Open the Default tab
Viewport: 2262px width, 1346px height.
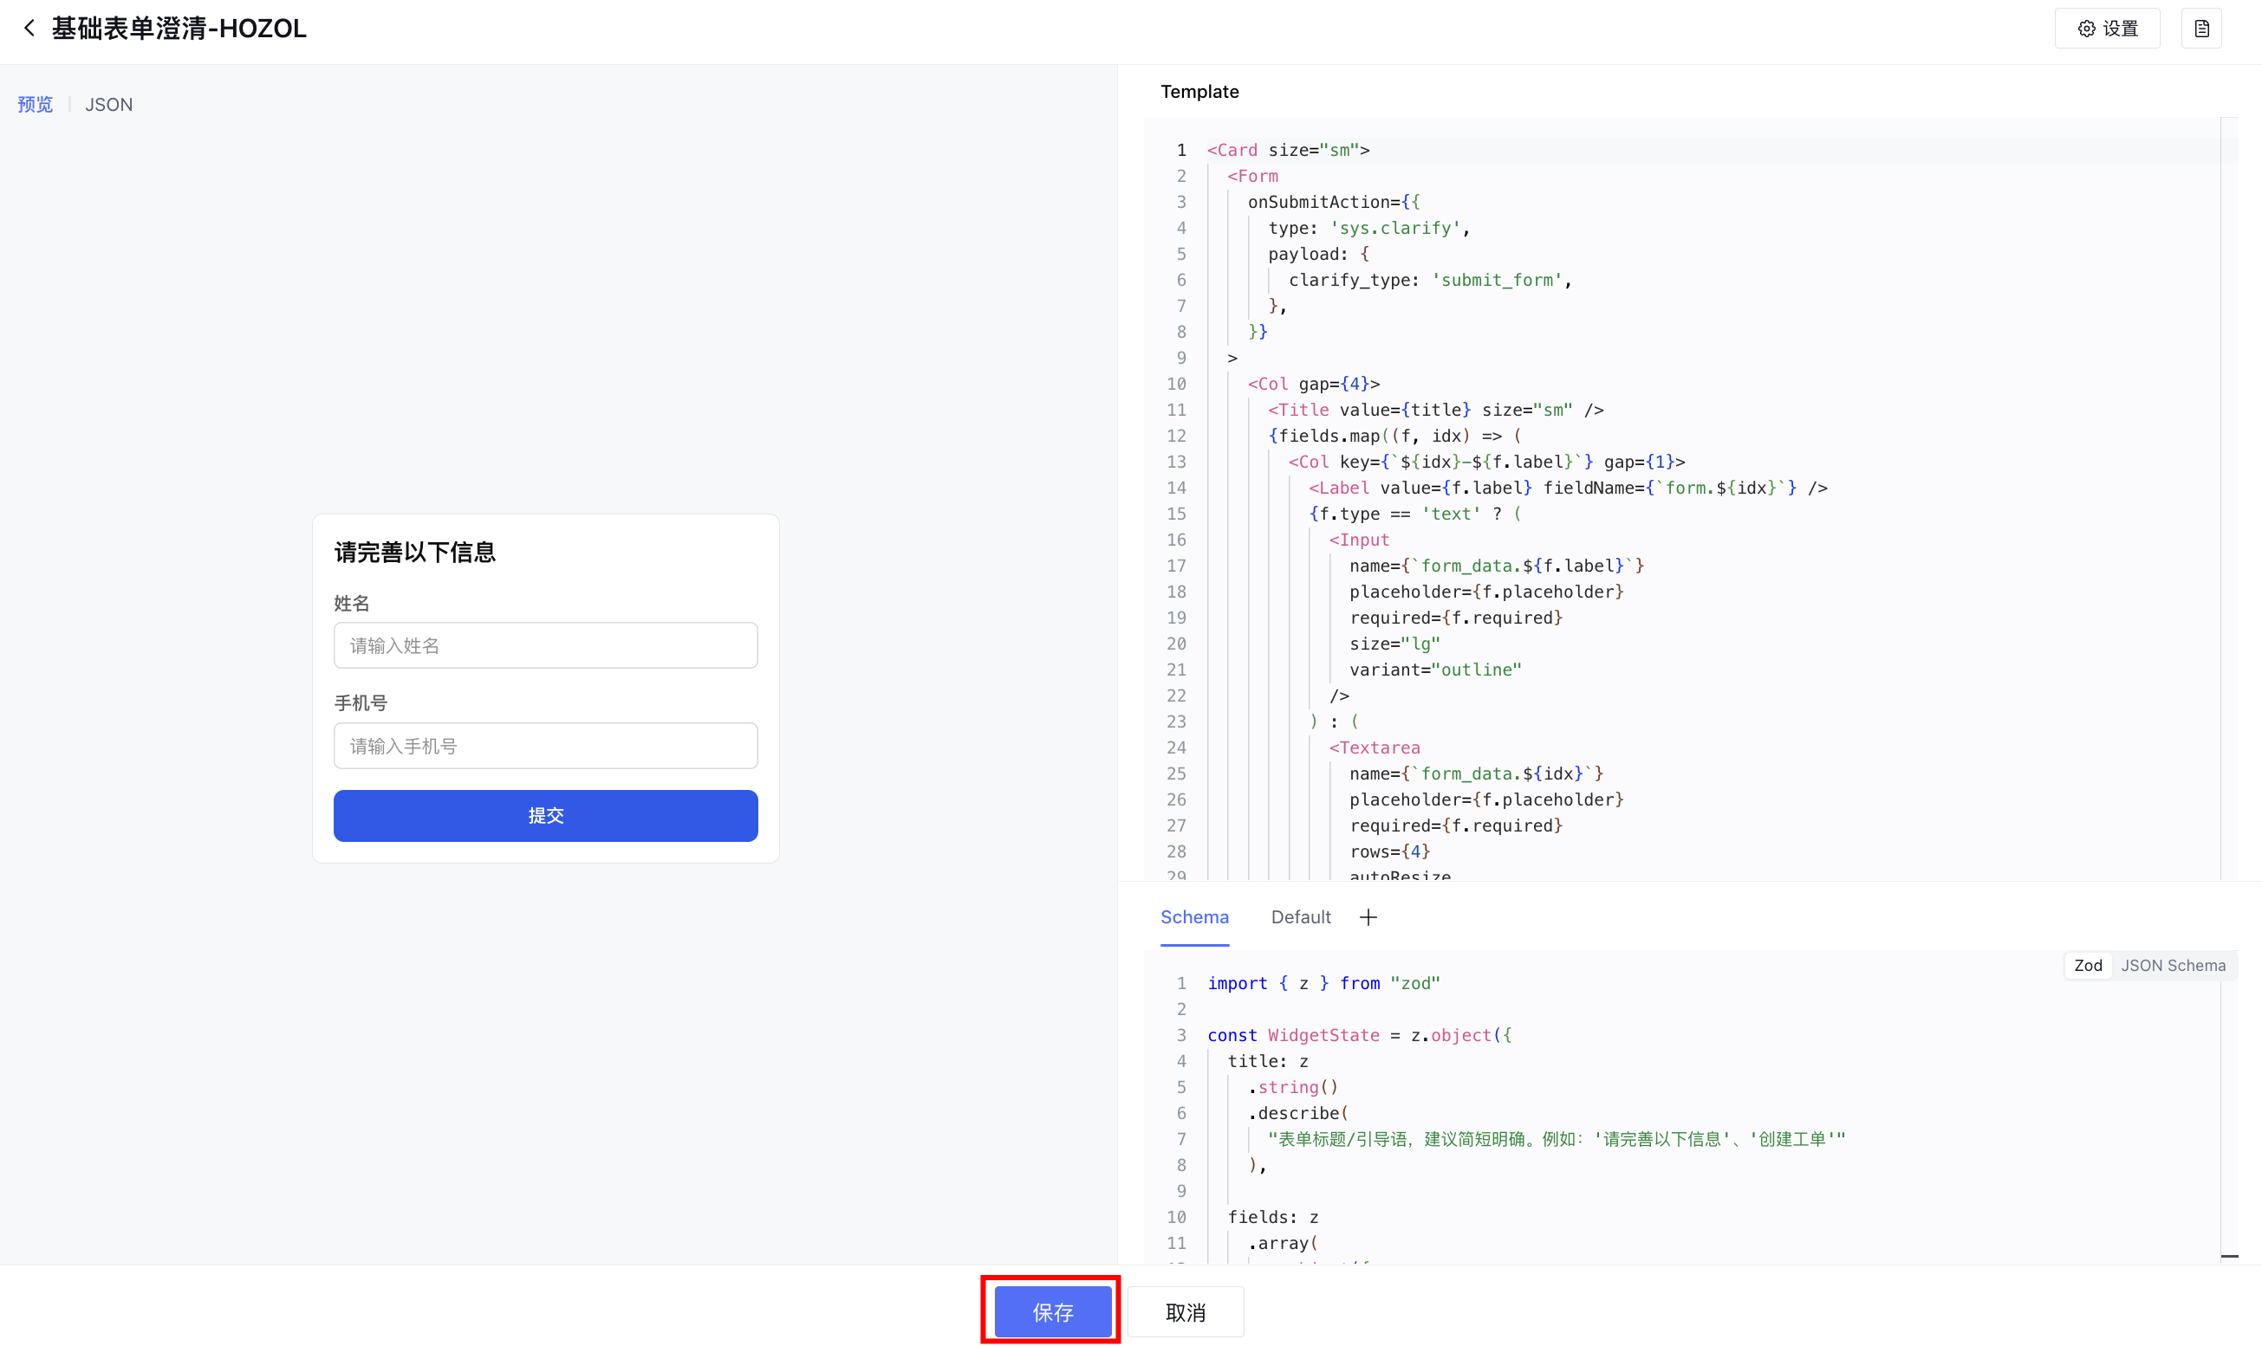coord(1300,917)
